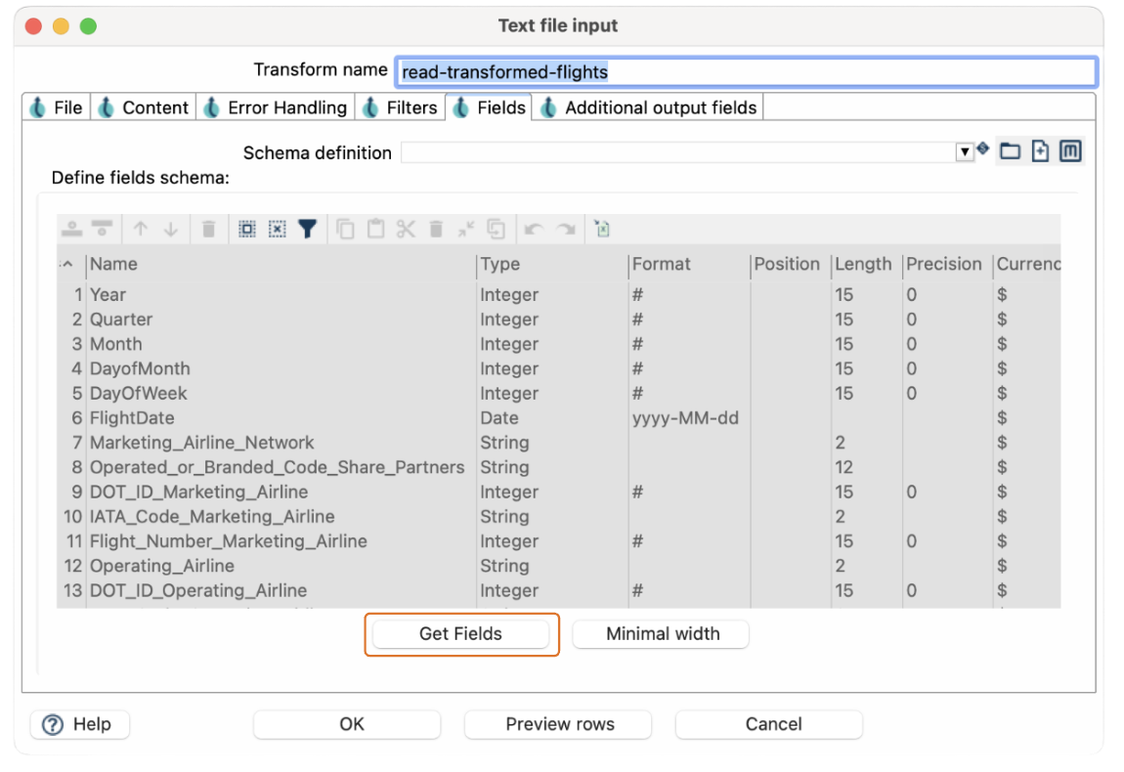Select the 'IATA_Code_Marketing_Airline' cell
The image size is (1124, 772).
[x=281, y=517]
